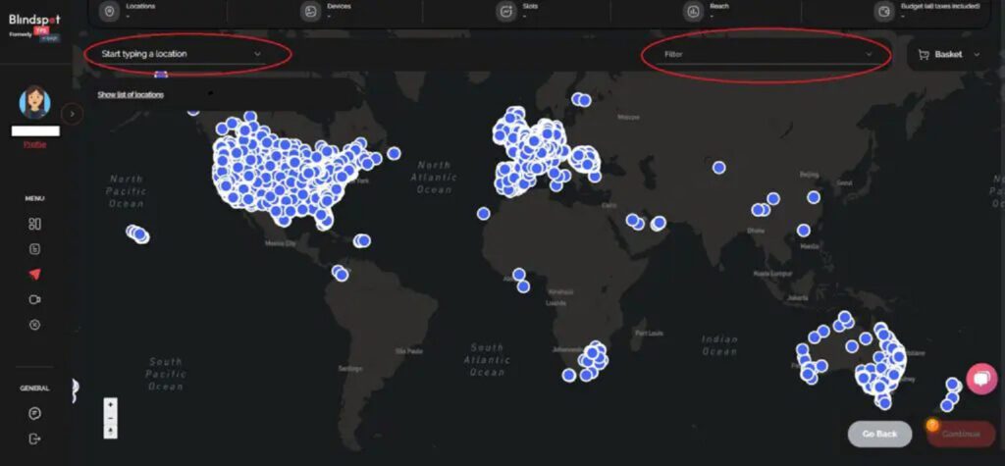Expand the sidebar with the arrow toggle

(x=73, y=114)
